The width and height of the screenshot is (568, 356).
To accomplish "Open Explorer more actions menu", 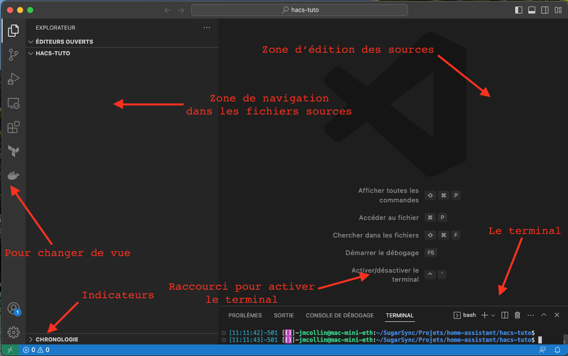I will click(x=206, y=28).
